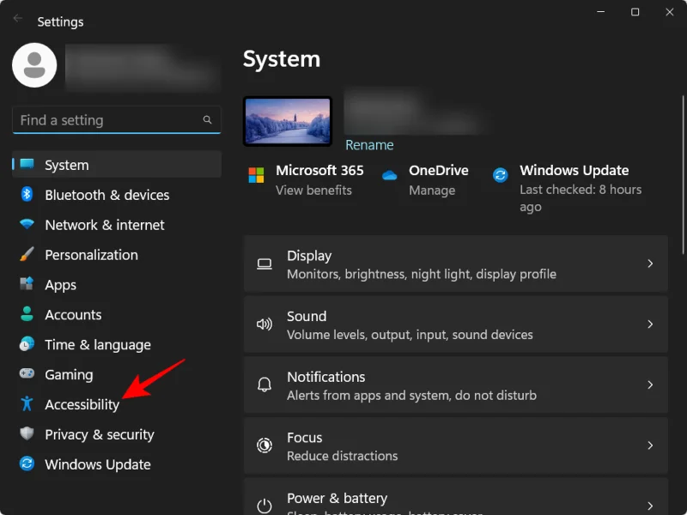Viewport: 687px width, 515px height.
Task: Click the user profile avatar
Action: (34, 65)
